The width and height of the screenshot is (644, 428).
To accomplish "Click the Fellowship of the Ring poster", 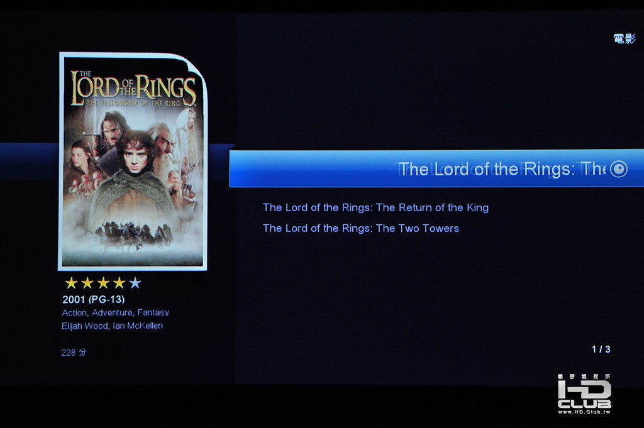I will point(133,162).
